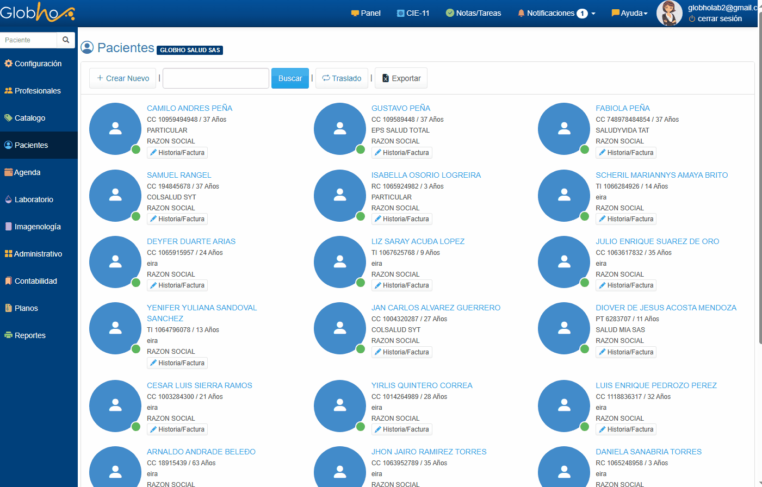Click cerrar sesión to log out
762x487 pixels.
719,18
